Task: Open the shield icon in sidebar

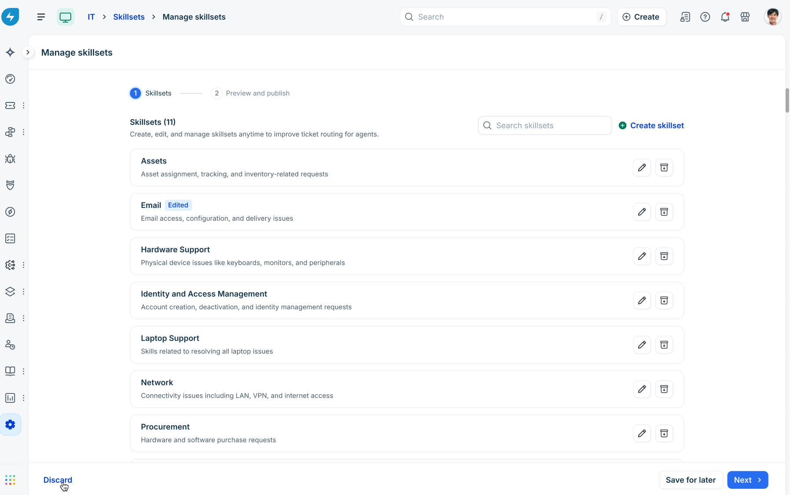Action: (x=10, y=185)
